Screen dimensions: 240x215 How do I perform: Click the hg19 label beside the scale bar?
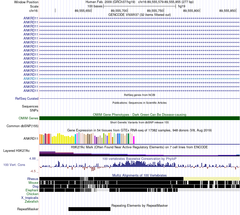click(x=182, y=6)
